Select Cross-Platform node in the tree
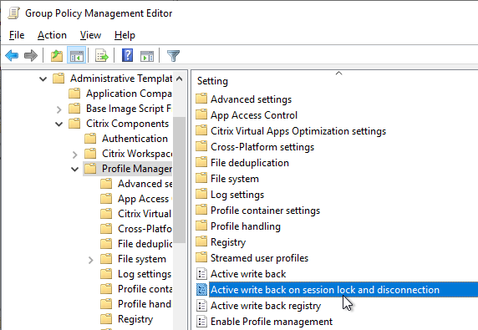This screenshot has height=330, width=478. 145,229
